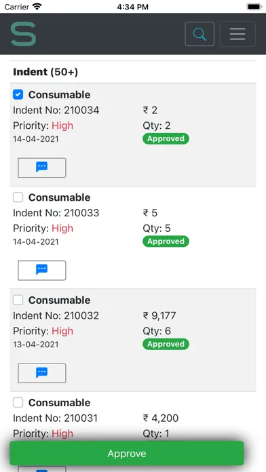Click the Approved badge for indent 210032

click(166, 344)
